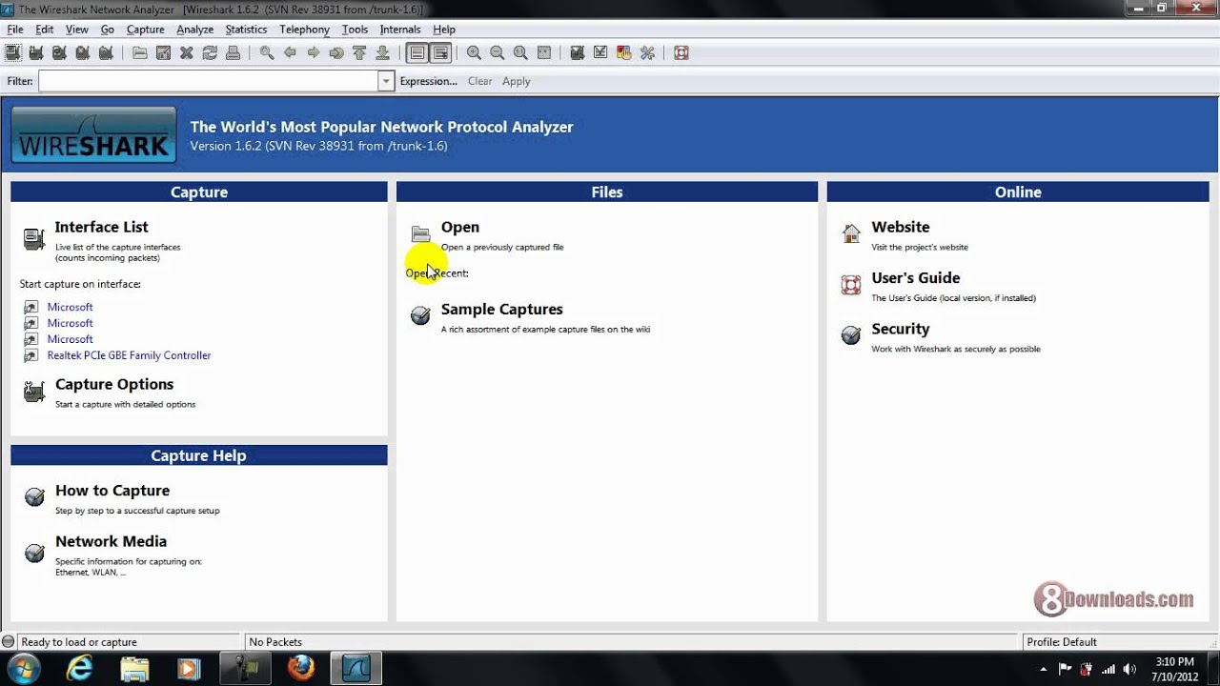Click Profile: Default in status bar
The width and height of the screenshot is (1220, 686).
click(x=1062, y=642)
